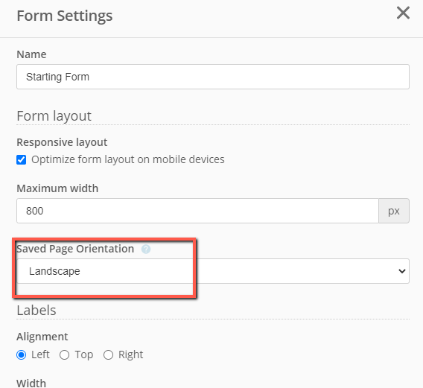Click the Labels section heading
The image size is (423, 388).
point(36,311)
